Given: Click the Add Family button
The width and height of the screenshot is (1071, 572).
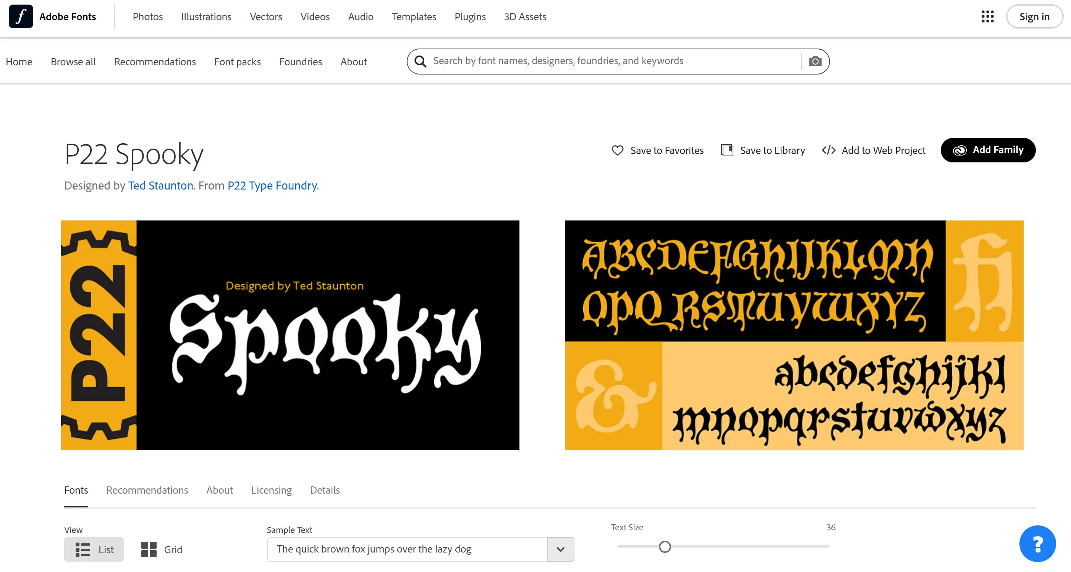Looking at the screenshot, I should pos(988,150).
